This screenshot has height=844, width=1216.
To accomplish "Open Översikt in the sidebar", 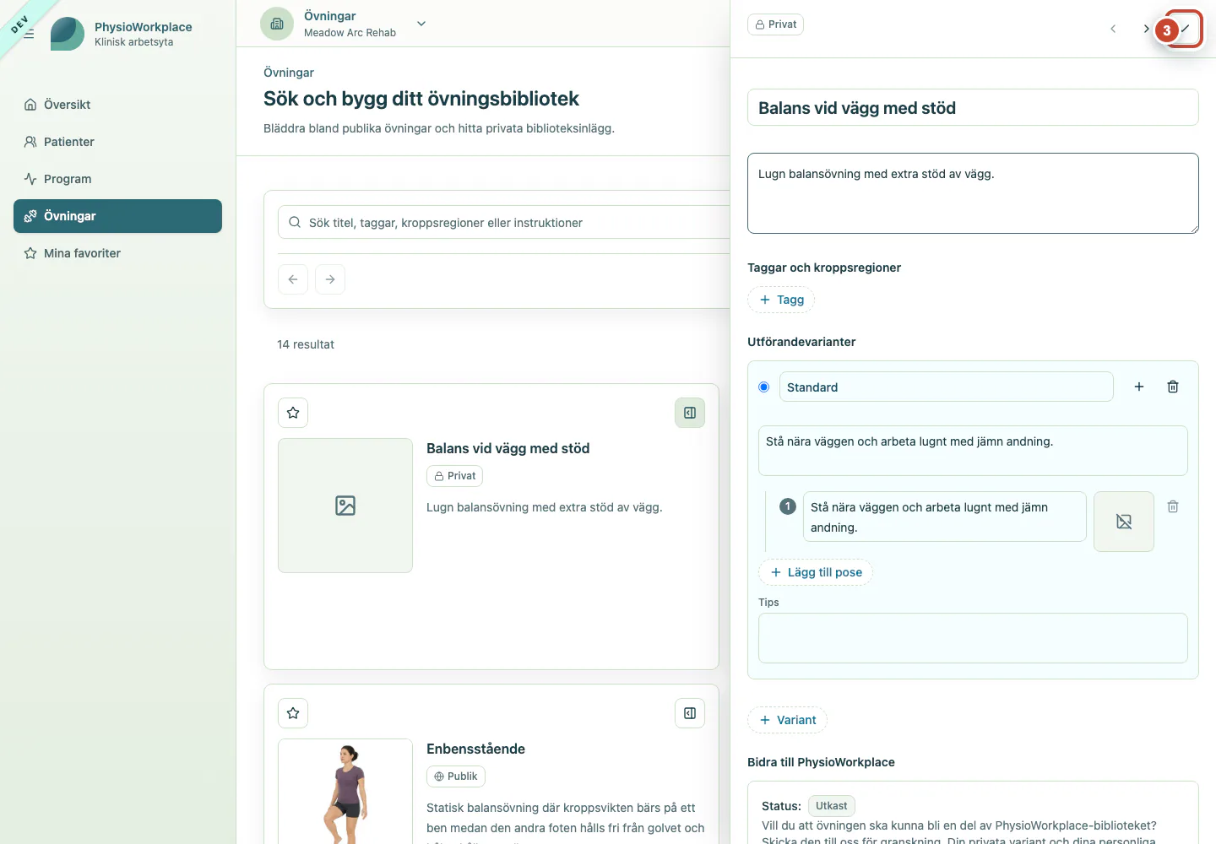I will [x=117, y=105].
